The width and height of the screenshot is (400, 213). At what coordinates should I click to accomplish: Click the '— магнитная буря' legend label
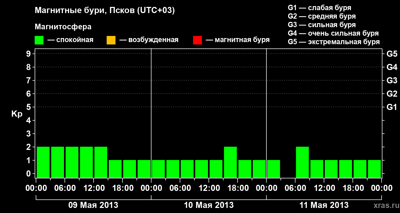coord(238,40)
